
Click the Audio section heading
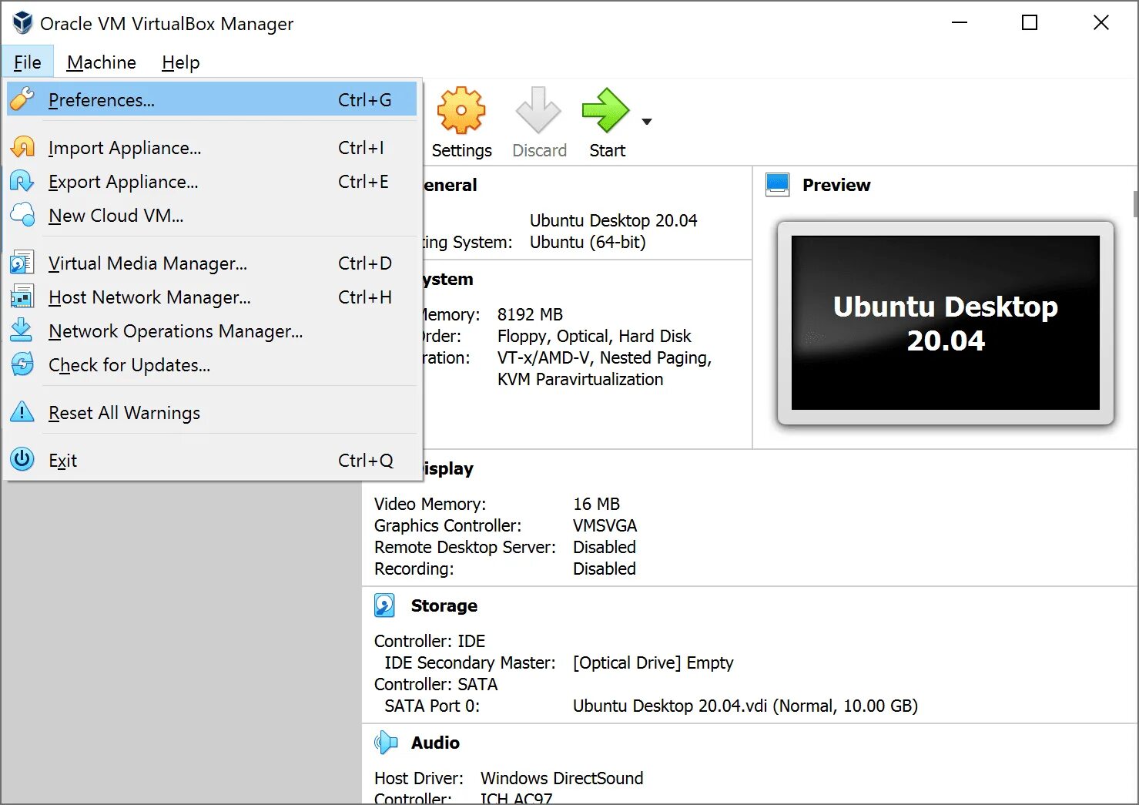(x=435, y=743)
